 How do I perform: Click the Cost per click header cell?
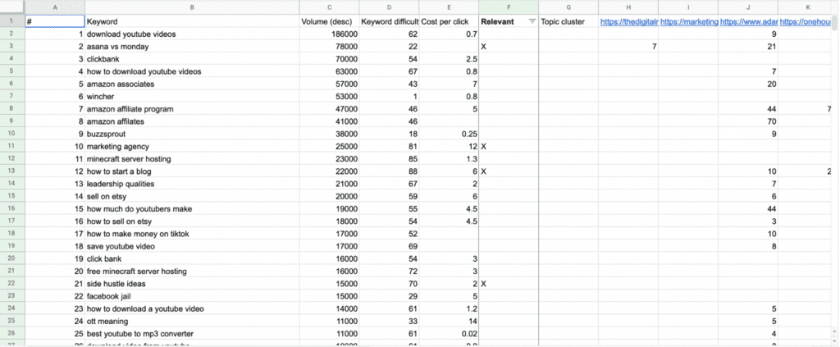tap(449, 21)
